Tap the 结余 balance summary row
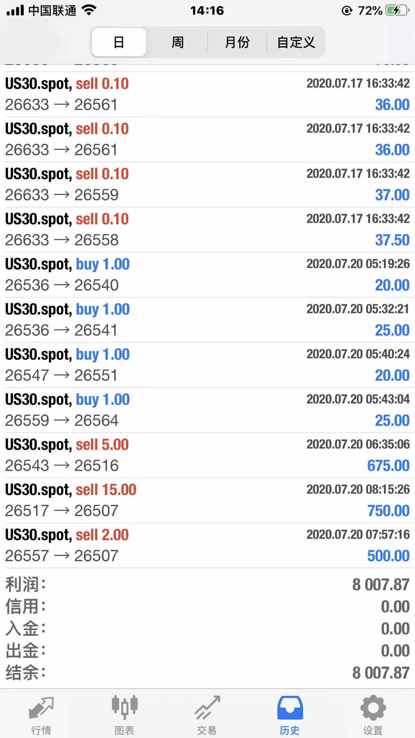The height and width of the screenshot is (738, 415). 207,673
